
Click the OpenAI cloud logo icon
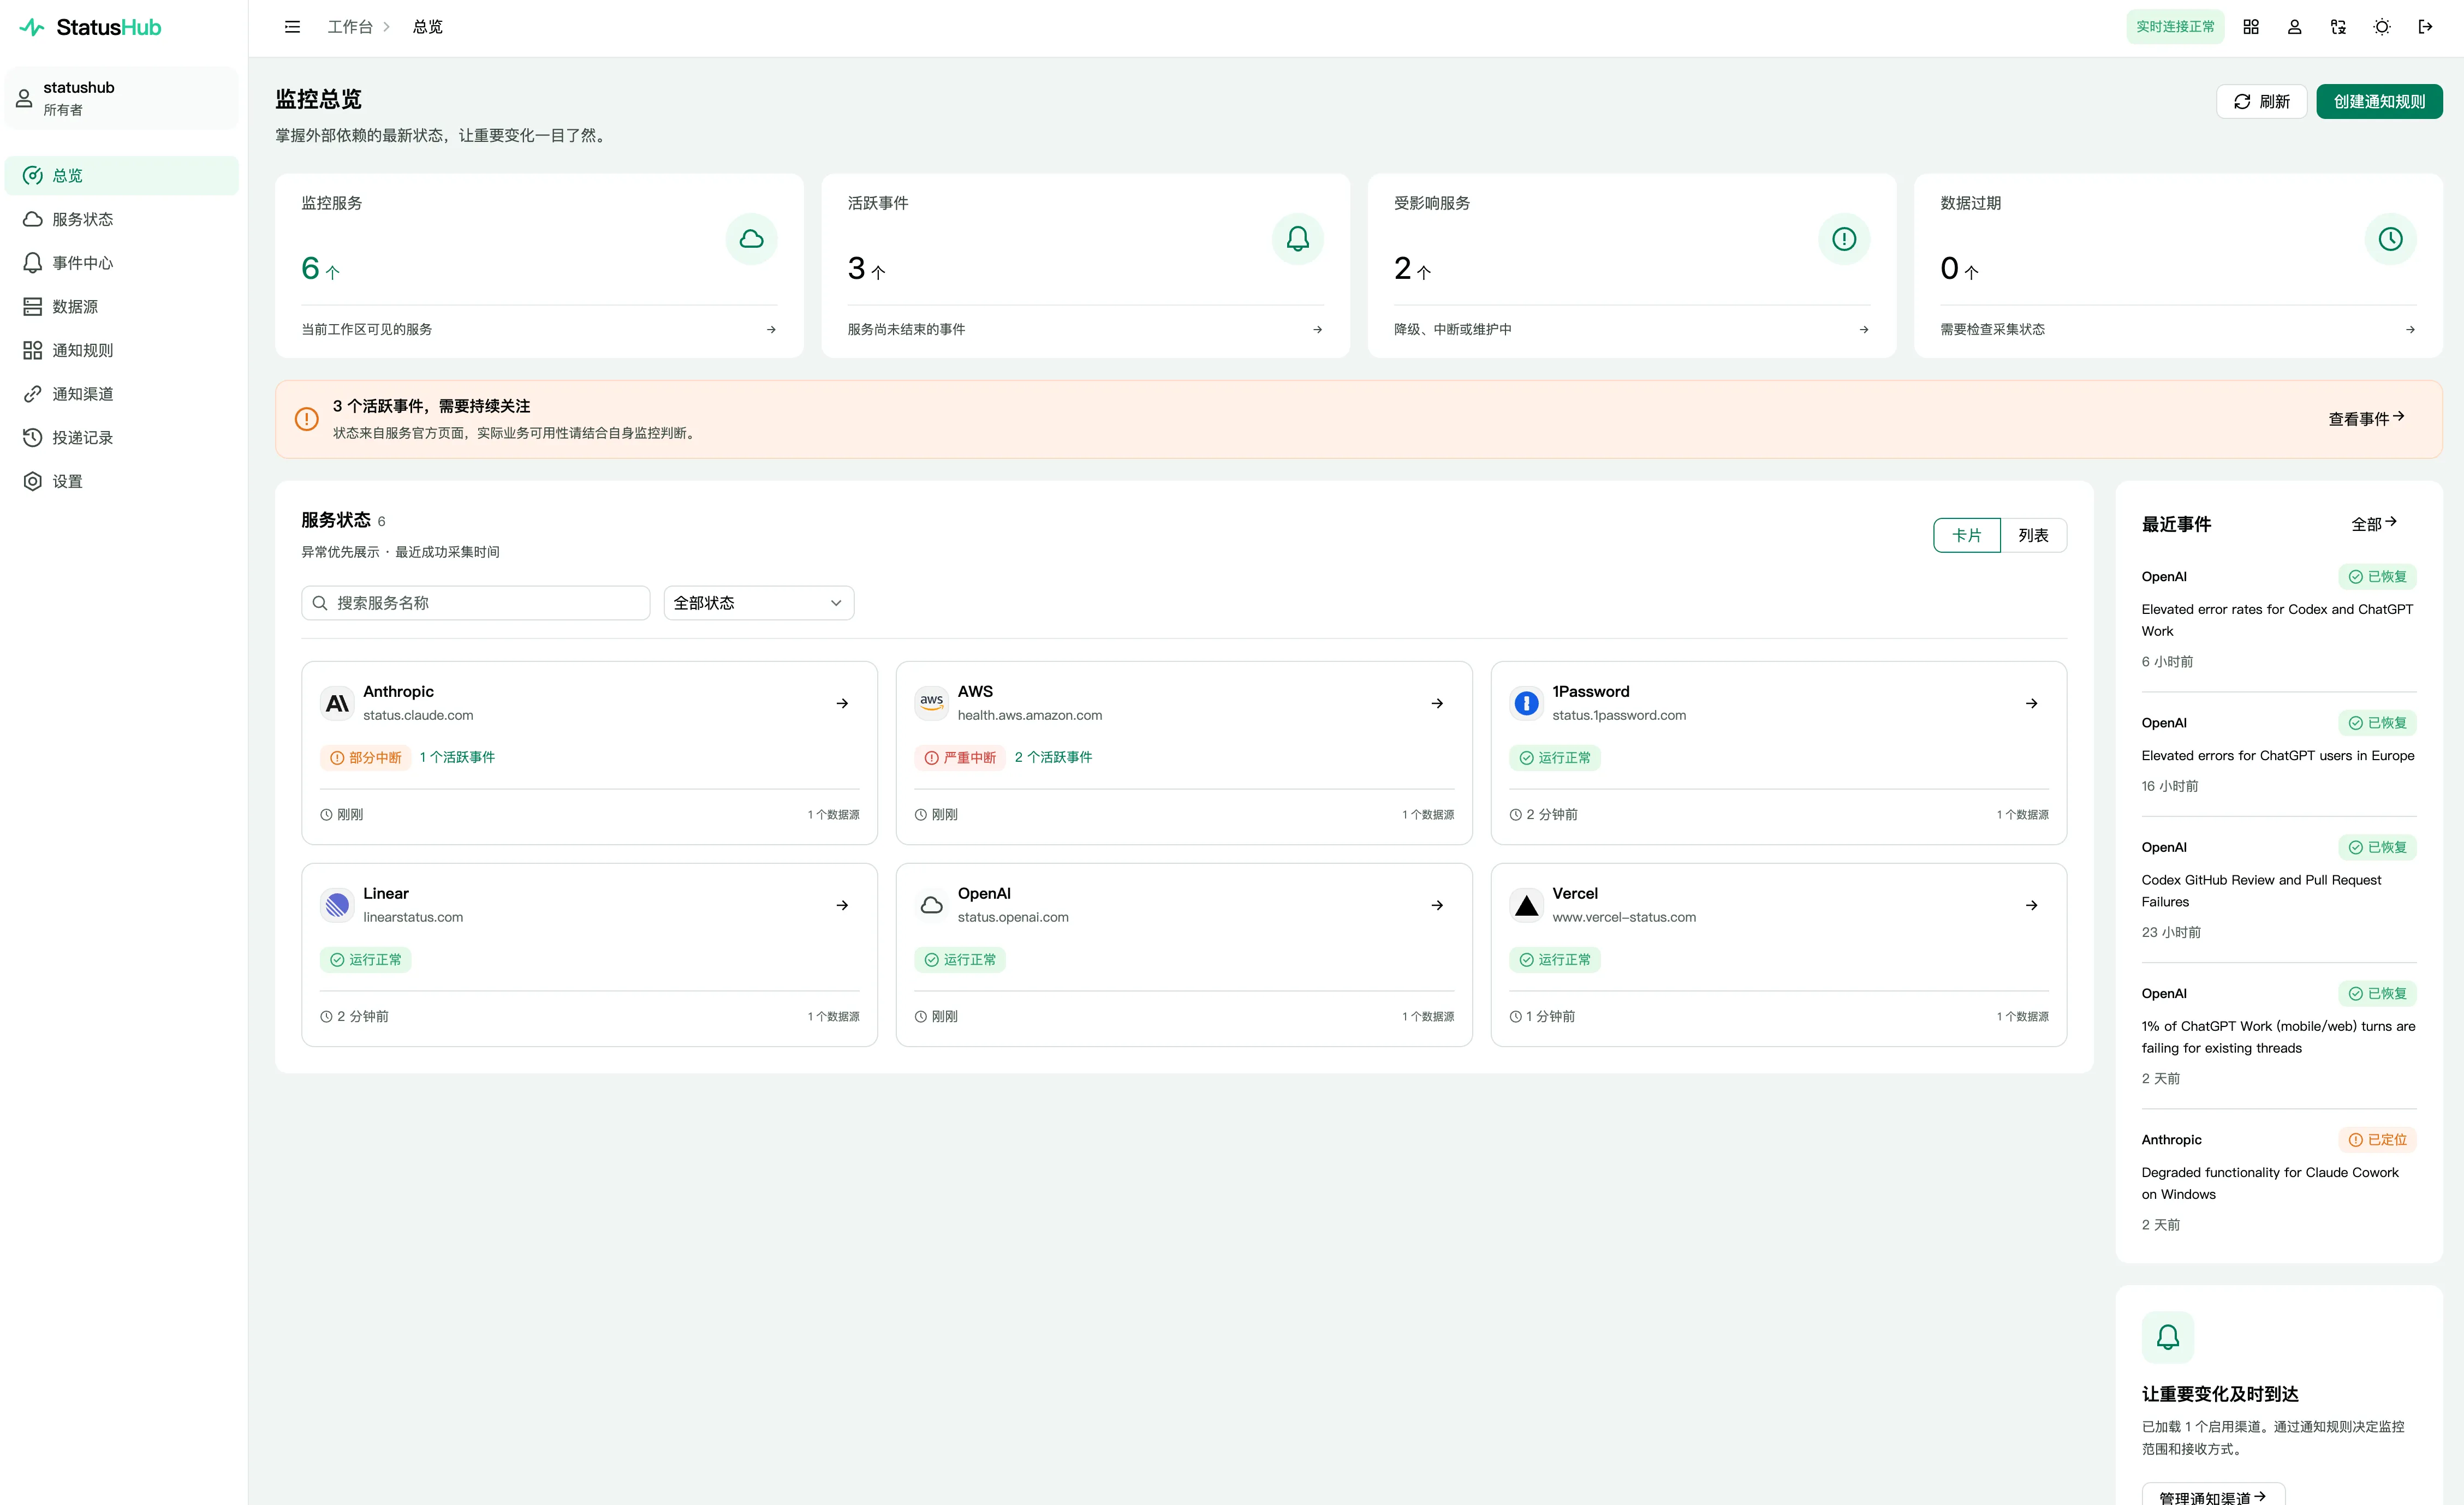(x=931, y=905)
